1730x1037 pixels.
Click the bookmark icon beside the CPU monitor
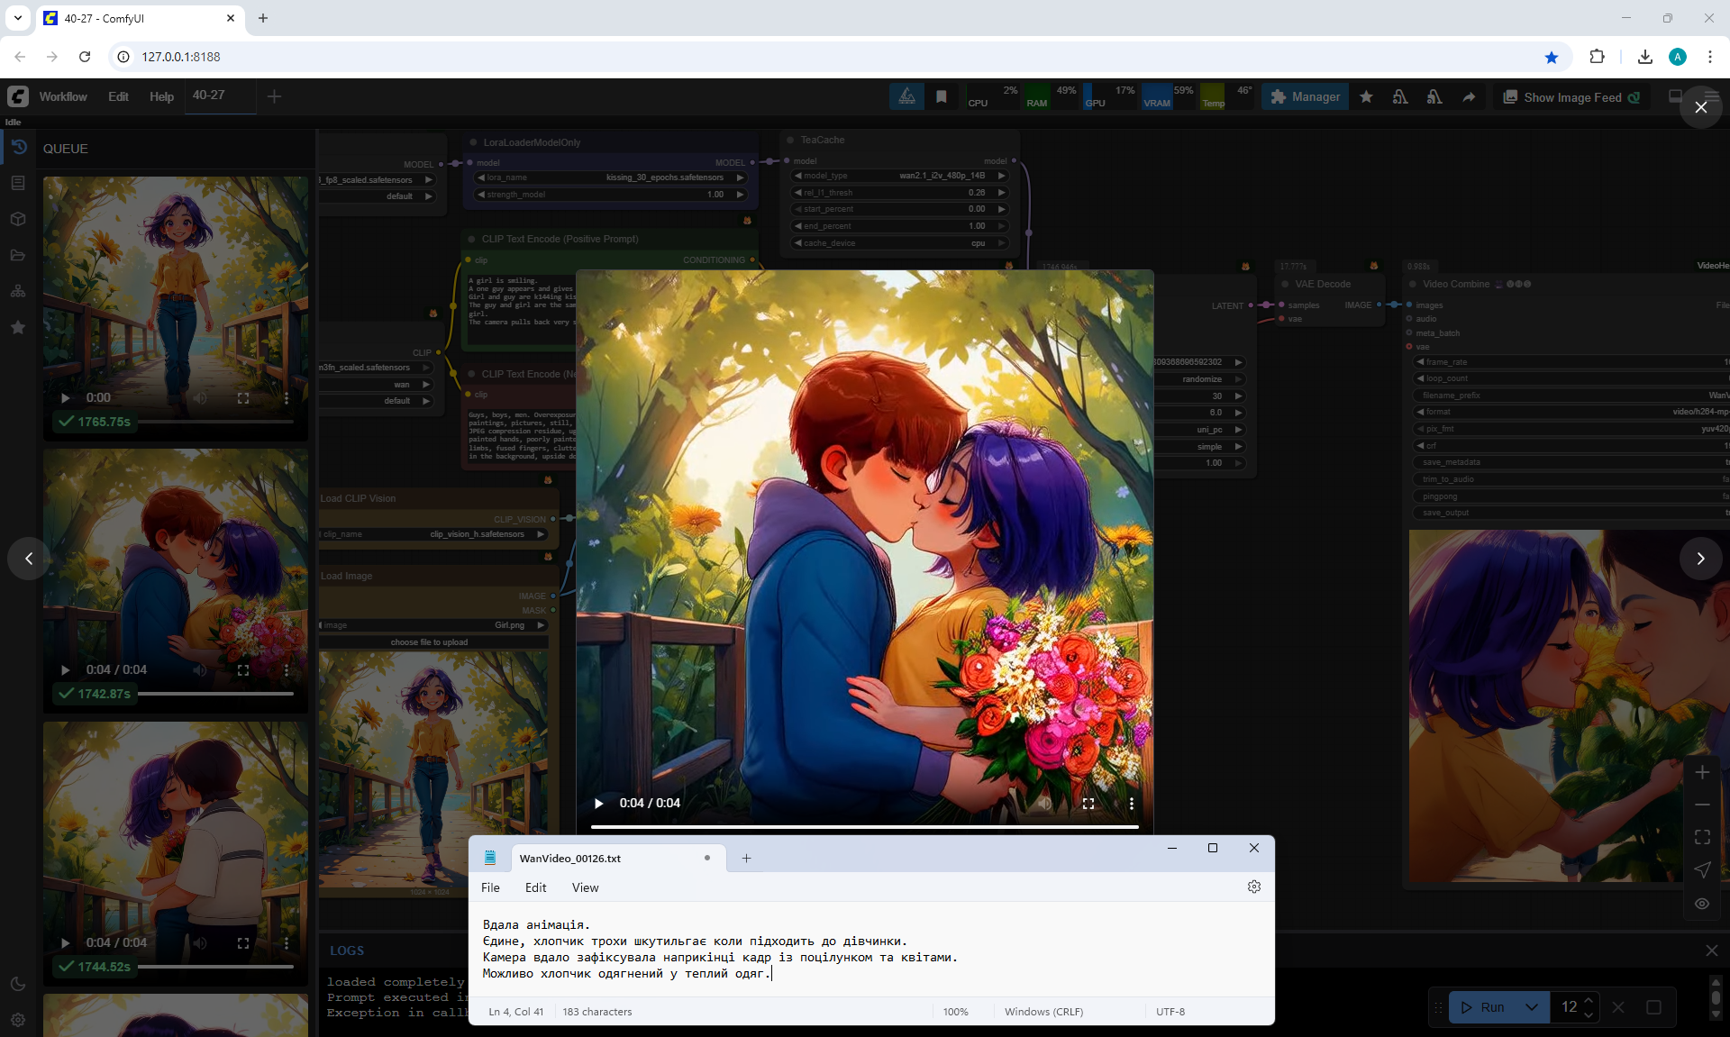(942, 97)
